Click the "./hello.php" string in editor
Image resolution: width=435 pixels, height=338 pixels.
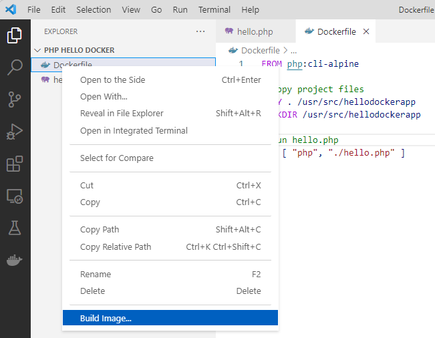[361, 153]
